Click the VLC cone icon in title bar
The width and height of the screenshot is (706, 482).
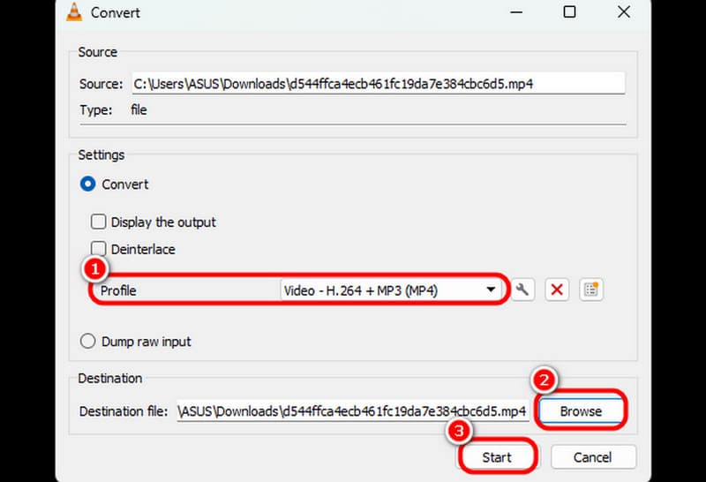pos(74,12)
